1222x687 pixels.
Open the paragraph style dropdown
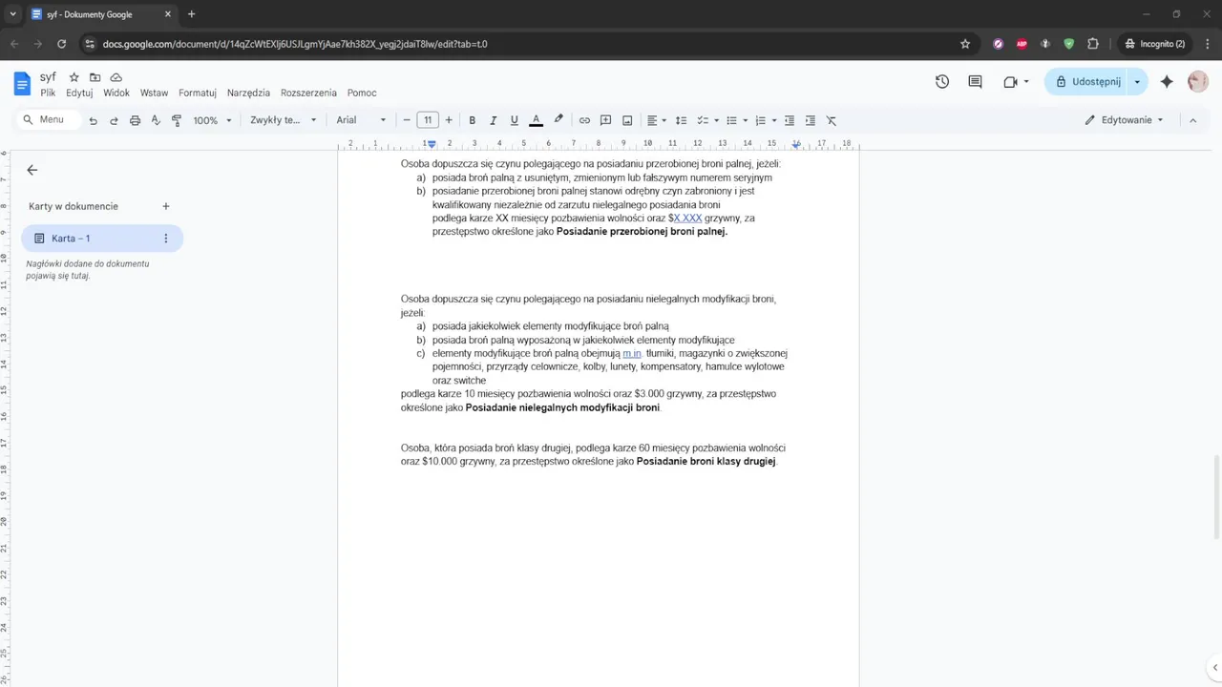click(283, 120)
